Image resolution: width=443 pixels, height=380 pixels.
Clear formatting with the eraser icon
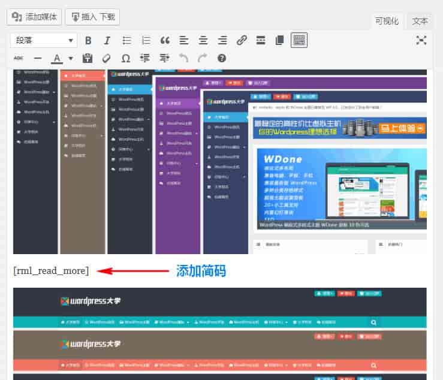pyautogui.click(x=106, y=59)
